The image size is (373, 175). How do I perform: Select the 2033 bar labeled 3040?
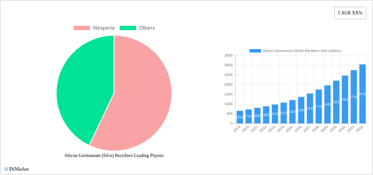(x=363, y=94)
